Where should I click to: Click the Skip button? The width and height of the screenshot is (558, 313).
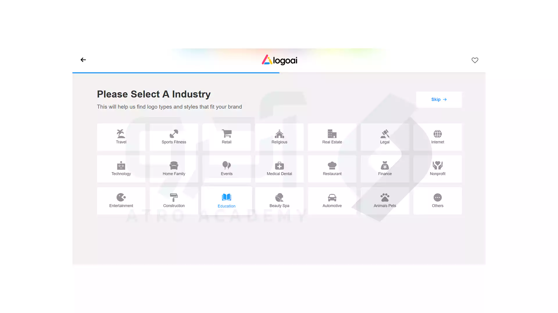click(439, 99)
